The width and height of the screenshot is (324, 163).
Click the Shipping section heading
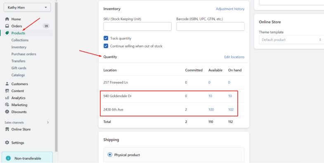pos(111,140)
